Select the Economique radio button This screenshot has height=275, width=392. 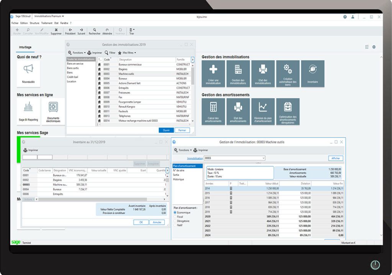pyautogui.click(x=175, y=212)
